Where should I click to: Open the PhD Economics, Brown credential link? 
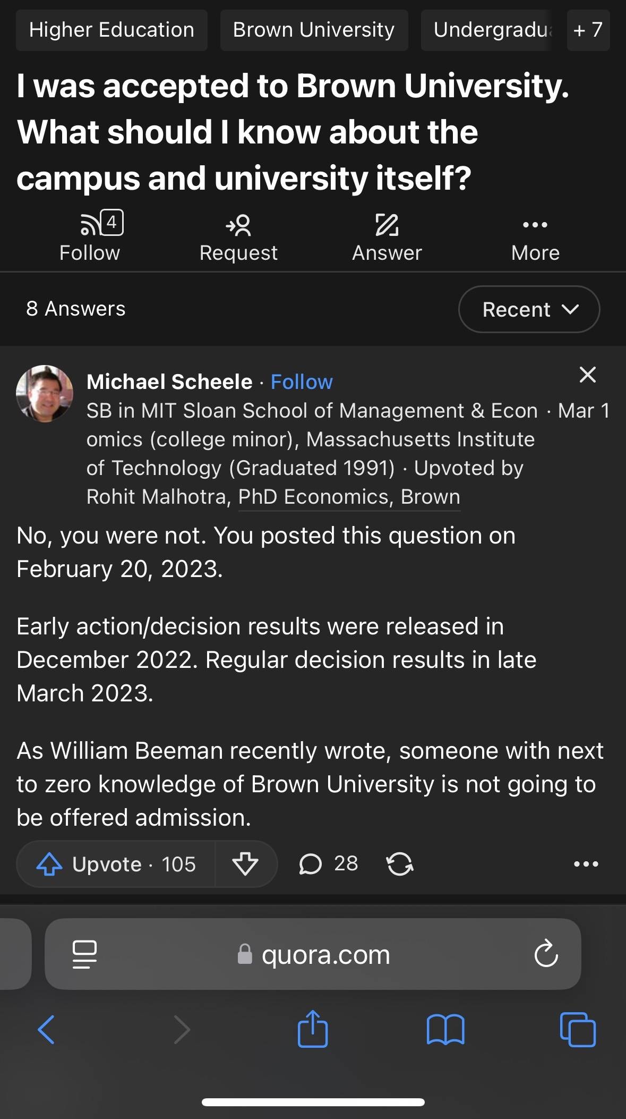click(349, 497)
